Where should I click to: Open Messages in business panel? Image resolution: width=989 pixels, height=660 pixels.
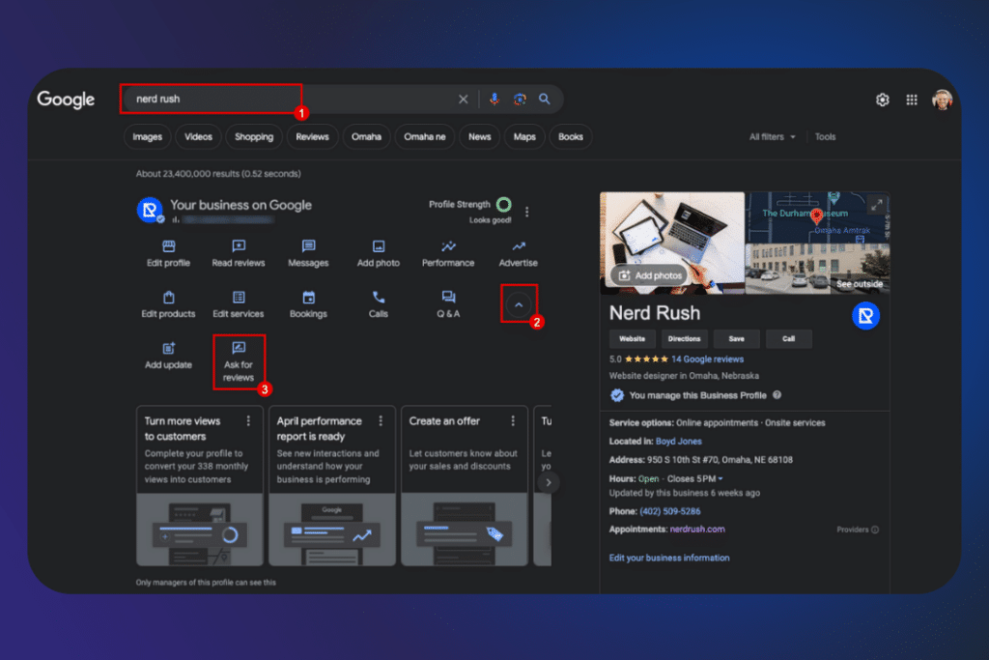(x=308, y=247)
